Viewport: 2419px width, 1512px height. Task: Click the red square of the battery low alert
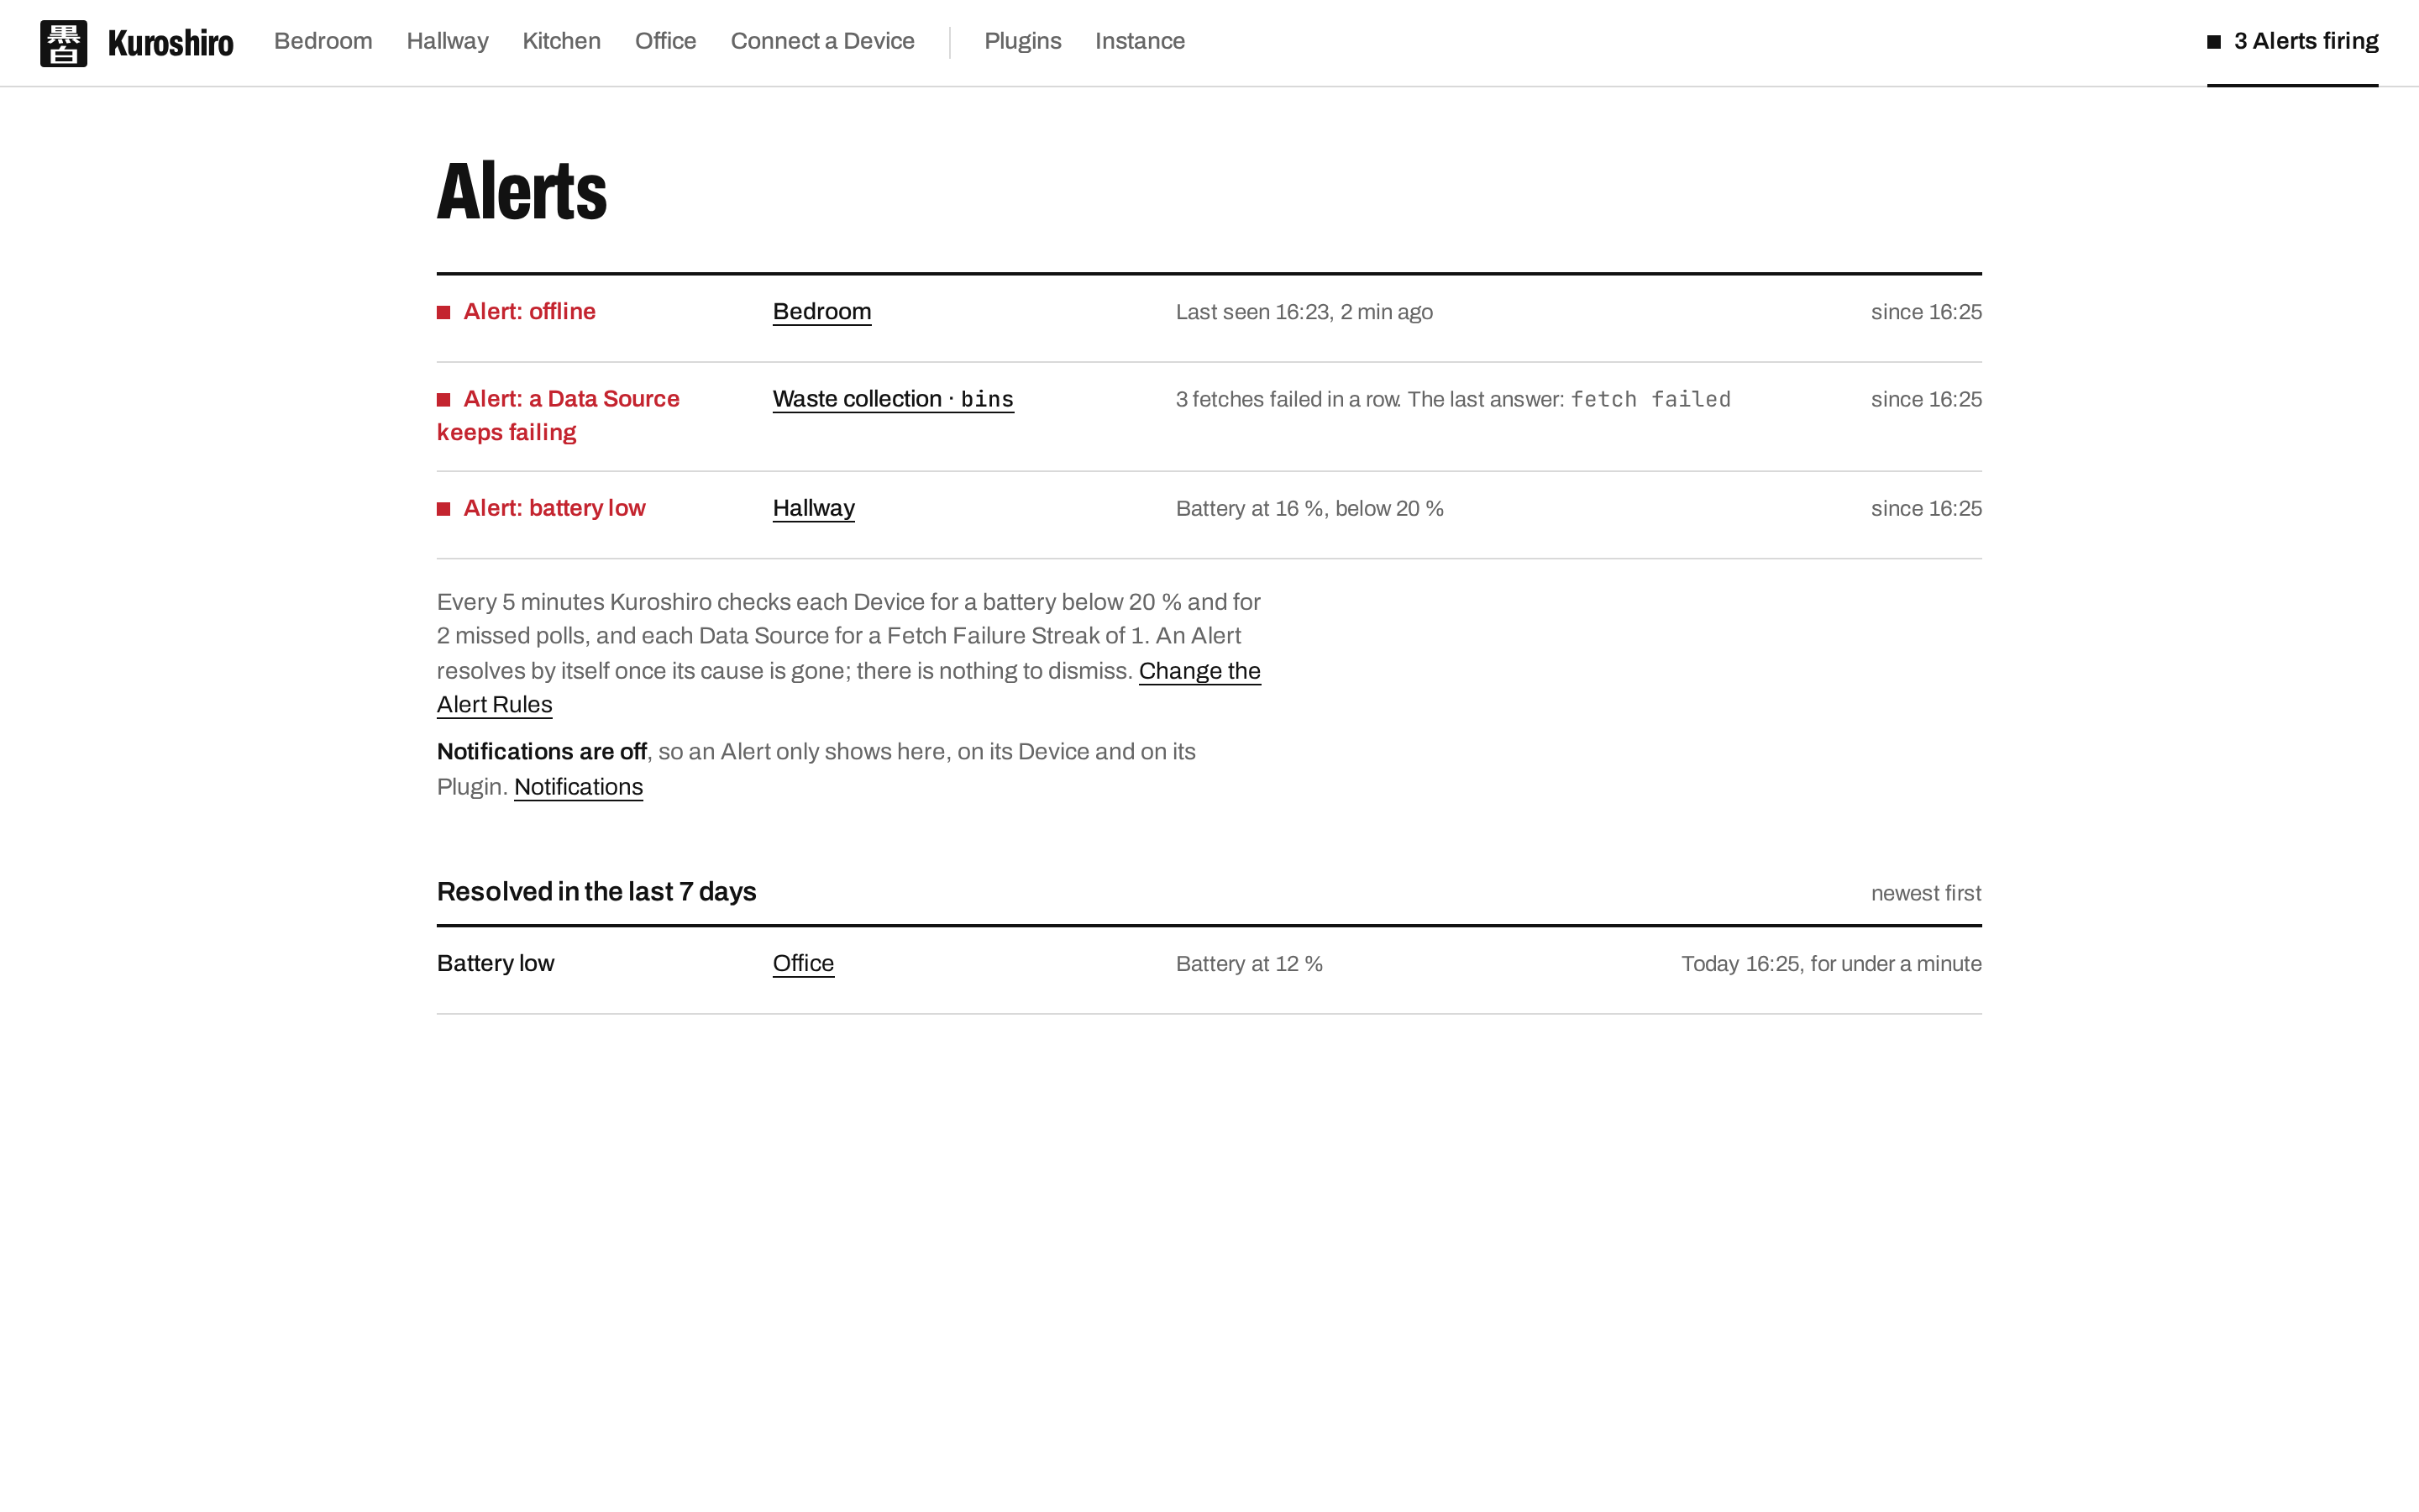point(443,509)
